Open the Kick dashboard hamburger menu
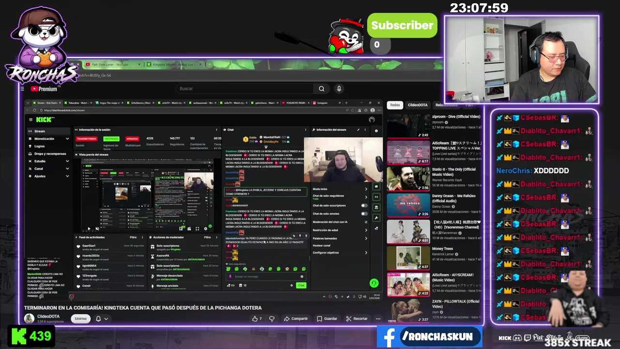The height and width of the screenshot is (349, 620). point(31,120)
